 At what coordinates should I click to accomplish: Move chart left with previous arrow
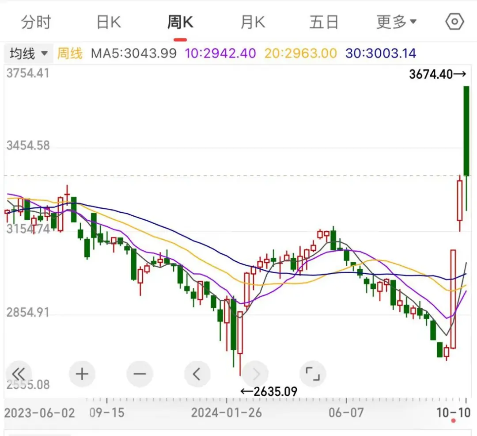pyautogui.click(x=197, y=374)
